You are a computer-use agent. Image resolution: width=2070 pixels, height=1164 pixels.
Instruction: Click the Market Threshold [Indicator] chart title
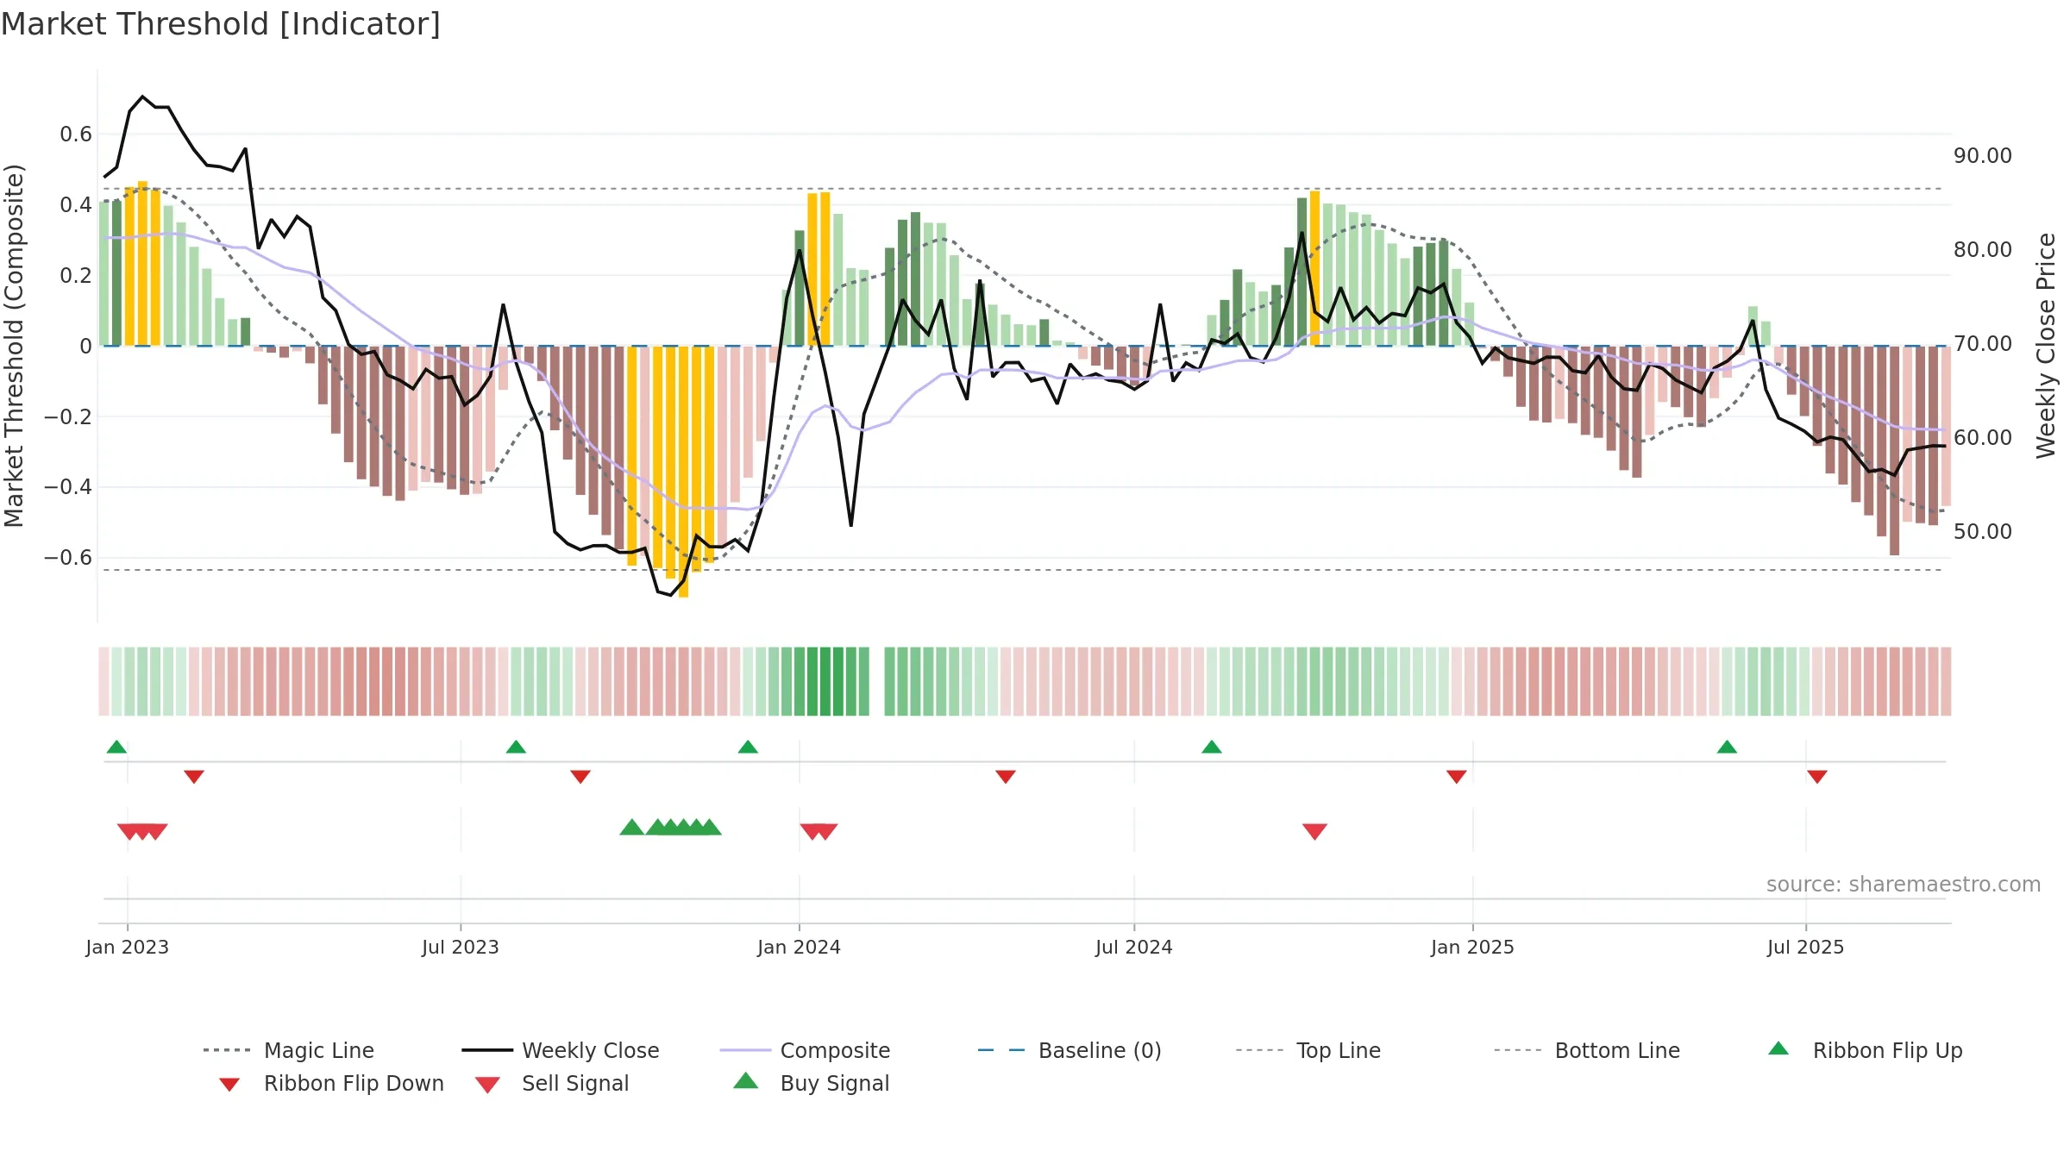(x=221, y=24)
